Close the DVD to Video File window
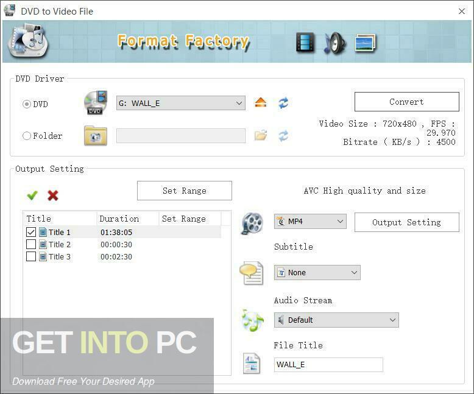 [462, 11]
